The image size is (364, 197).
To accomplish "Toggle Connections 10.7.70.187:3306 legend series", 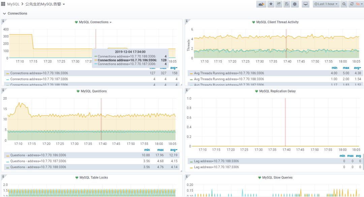I will 39,79.
